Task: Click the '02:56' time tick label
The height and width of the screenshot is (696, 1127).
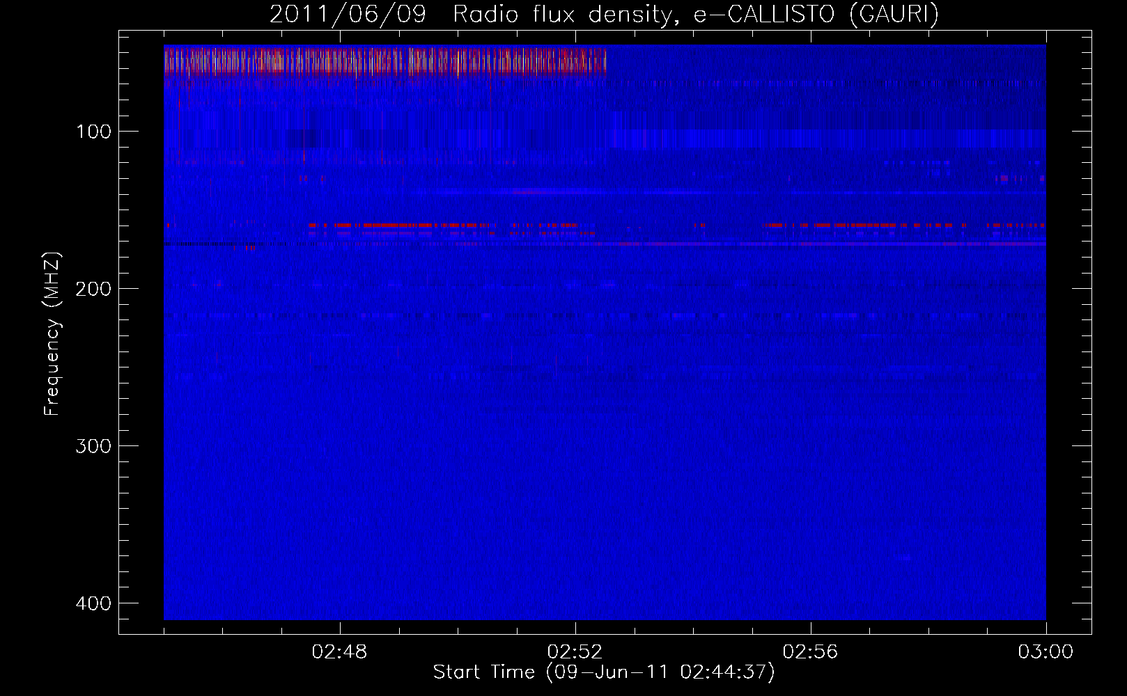Action: point(811,653)
